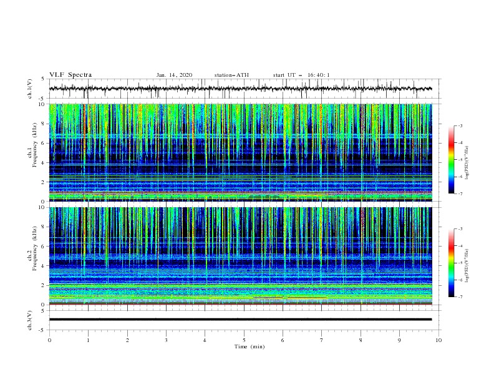The image size is (494, 382).
Task: Click the ch.3 flat voltage trace
Action: (240, 320)
